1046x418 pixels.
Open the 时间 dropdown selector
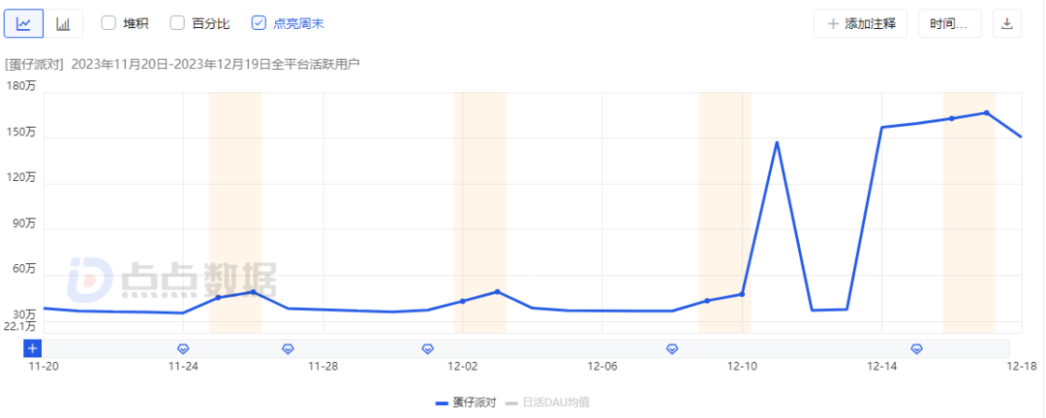[949, 23]
